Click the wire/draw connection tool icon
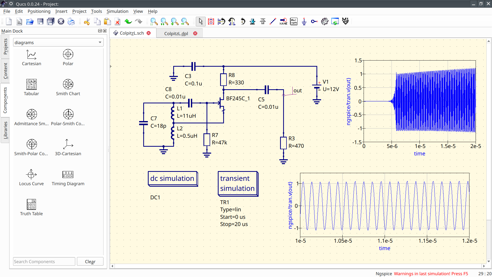This screenshot has height=277, width=492. (x=273, y=21)
